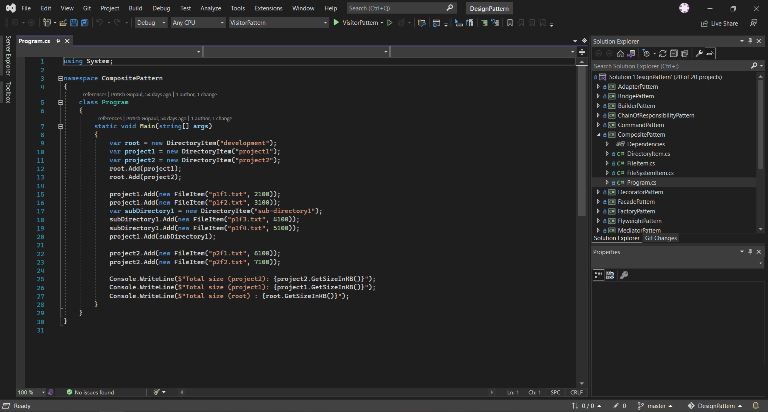Select the Program.cs editor tab
Screen dimensions: 768x412
click(x=34, y=41)
